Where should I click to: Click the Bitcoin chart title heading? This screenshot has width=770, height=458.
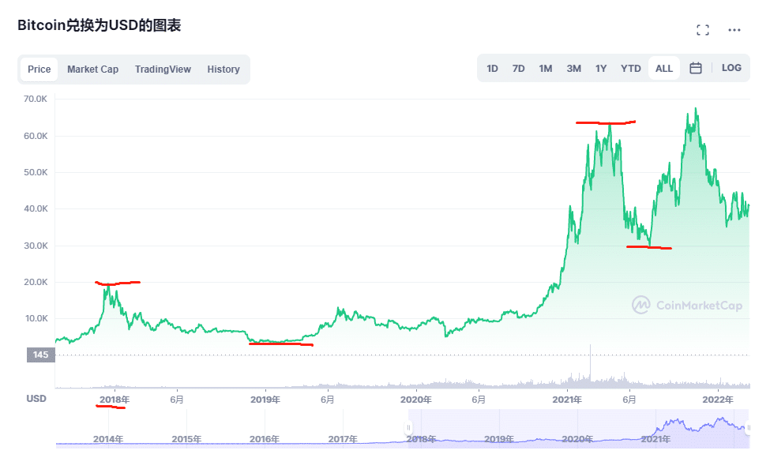point(99,24)
